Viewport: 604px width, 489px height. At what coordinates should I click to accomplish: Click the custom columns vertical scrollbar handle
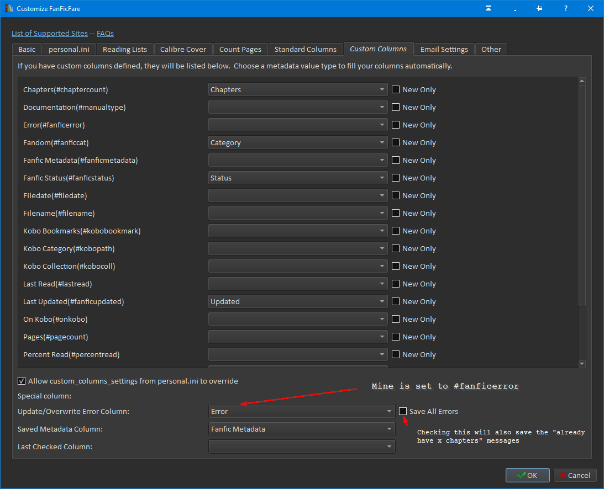pos(582,196)
